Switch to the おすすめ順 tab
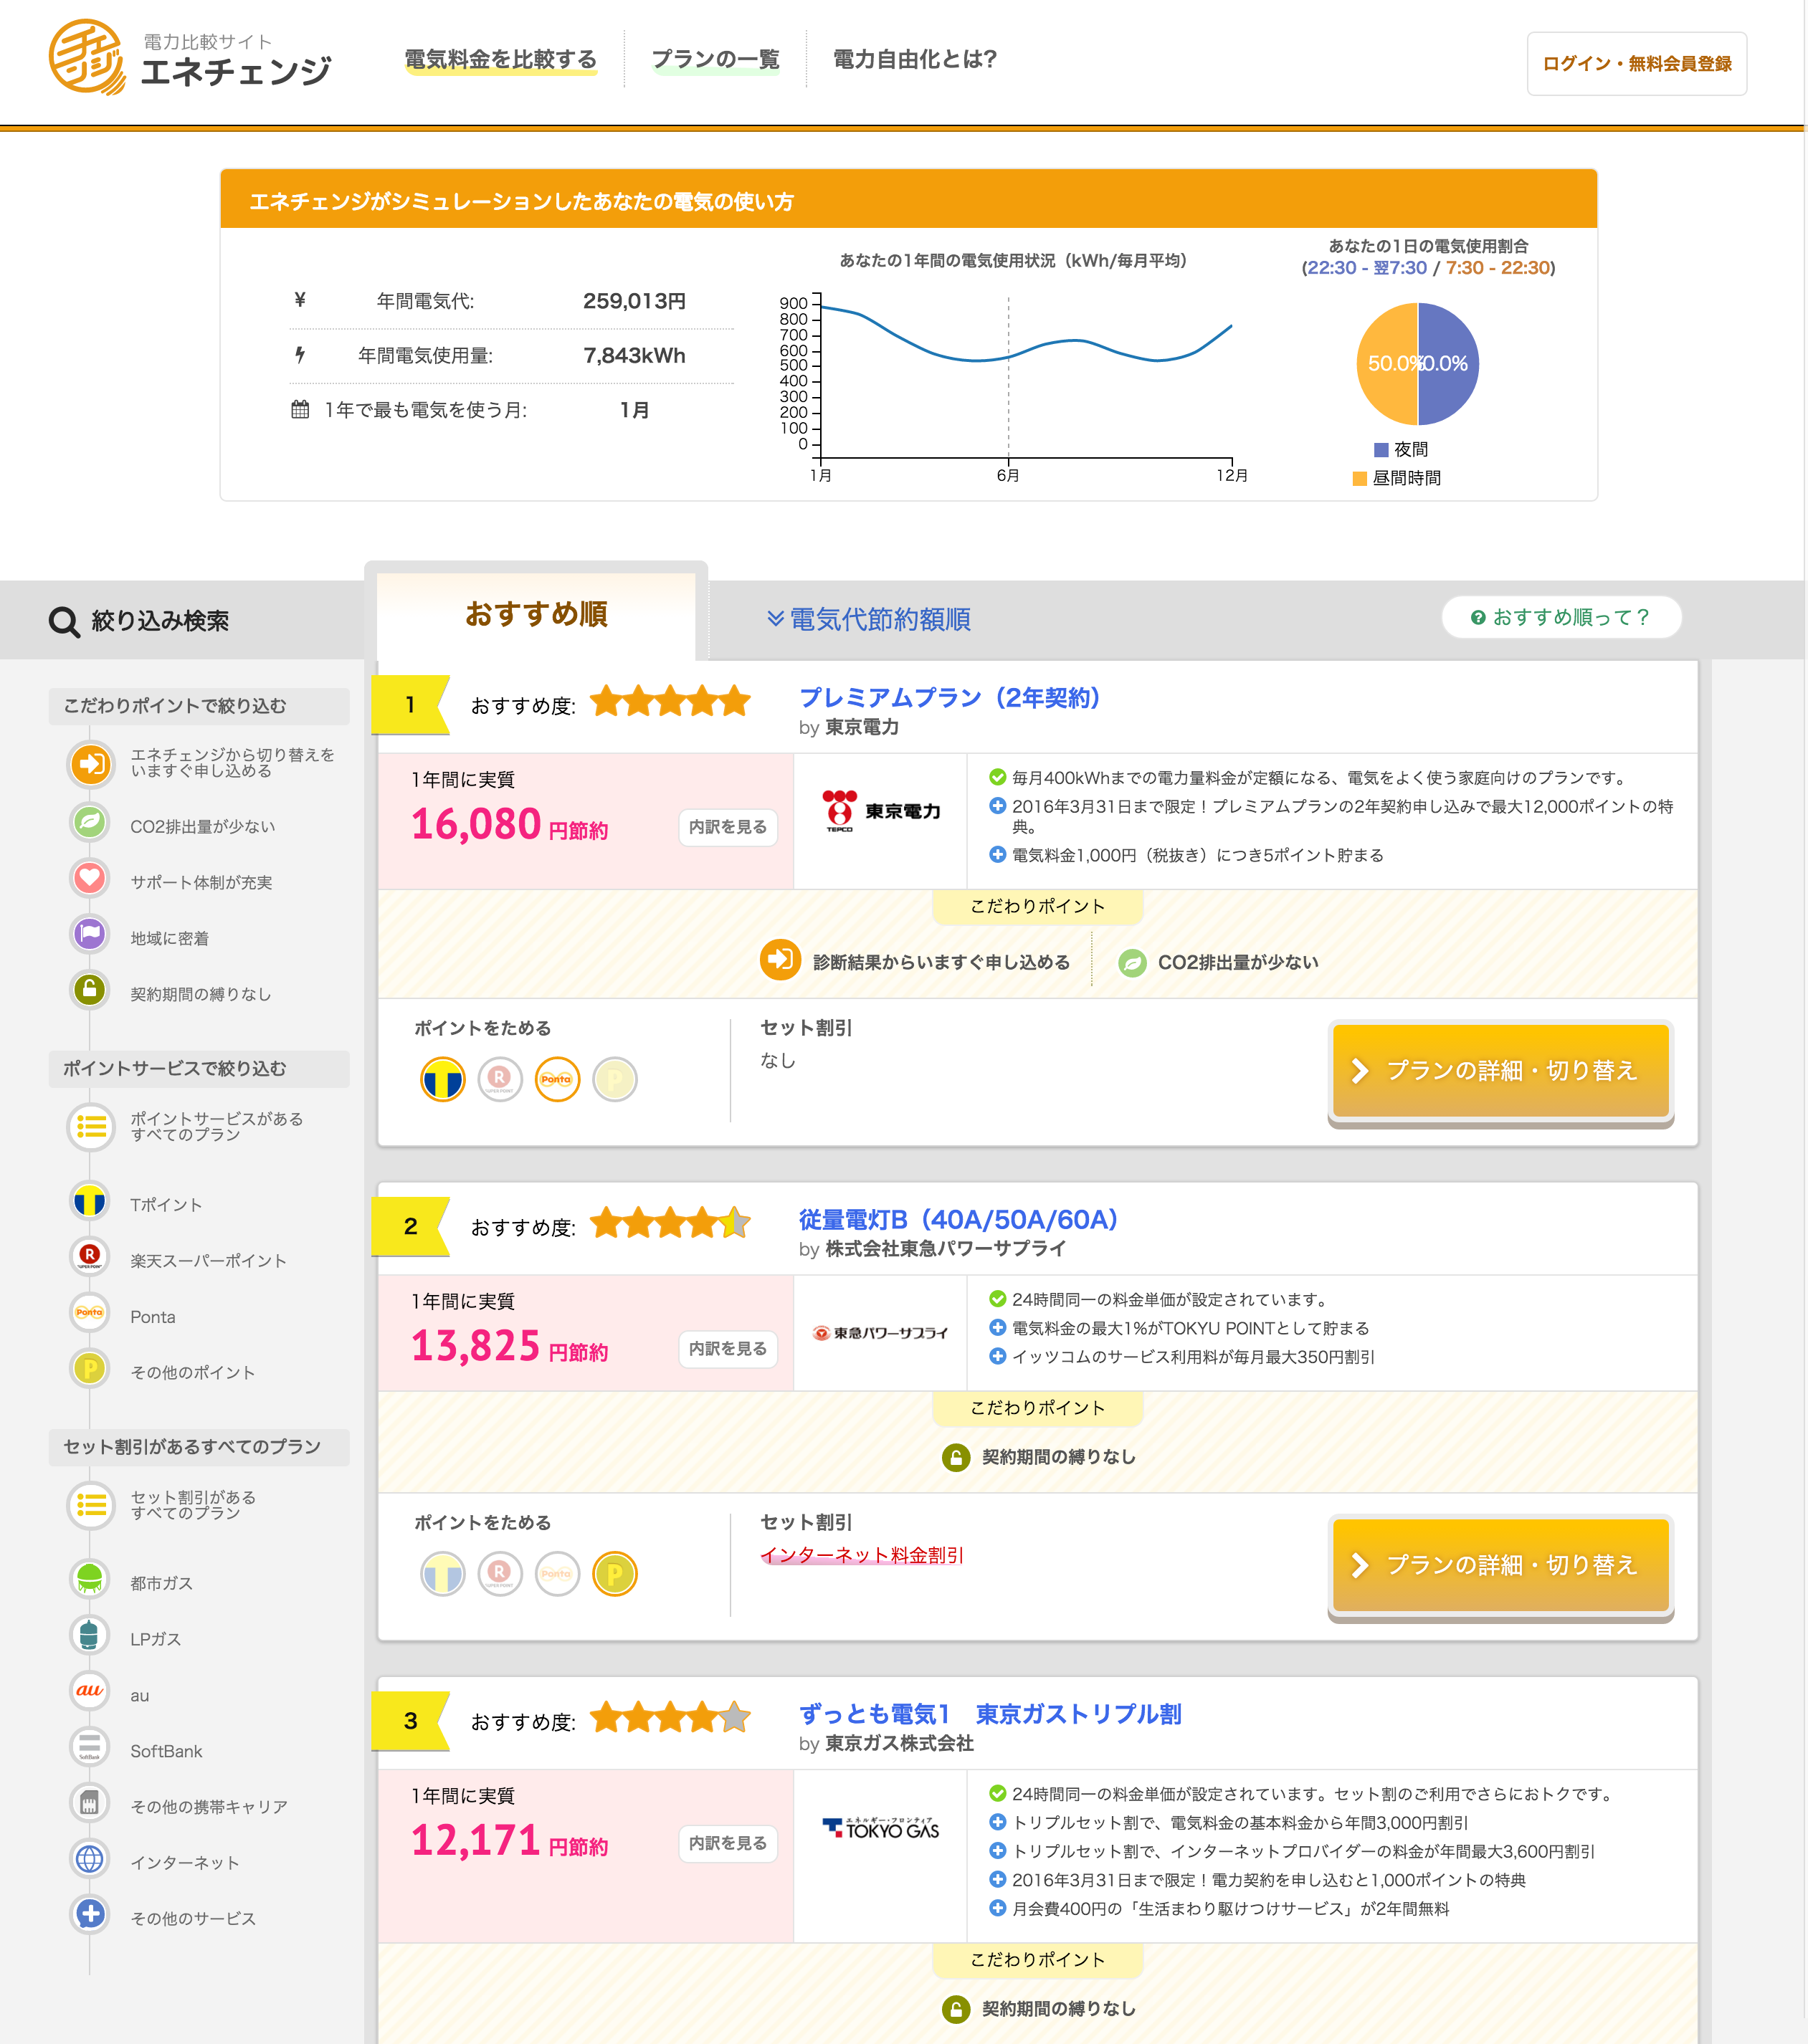This screenshot has width=1808, height=2044. [x=536, y=614]
